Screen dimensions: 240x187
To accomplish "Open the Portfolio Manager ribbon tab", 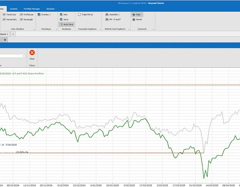I will click(32, 9).
